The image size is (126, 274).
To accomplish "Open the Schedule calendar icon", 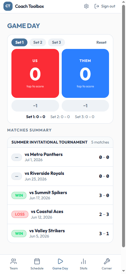I will point(37,261).
